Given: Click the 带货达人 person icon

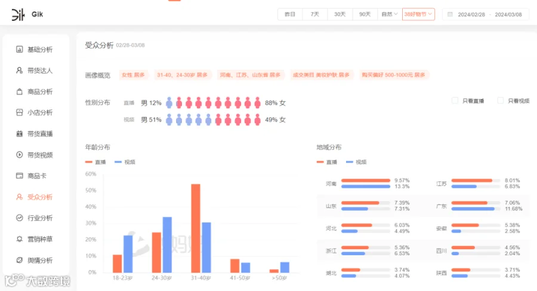Looking at the screenshot, I should 20,70.
